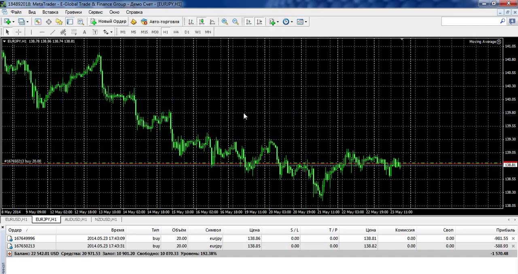Image resolution: width=518 pixels, height=274 pixels.
Task: Select the equidistant channel tool
Action: [63, 32]
